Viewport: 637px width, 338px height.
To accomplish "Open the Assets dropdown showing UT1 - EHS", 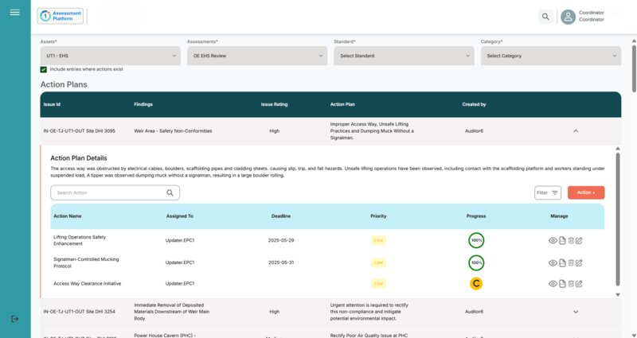I will click(110, 56).
